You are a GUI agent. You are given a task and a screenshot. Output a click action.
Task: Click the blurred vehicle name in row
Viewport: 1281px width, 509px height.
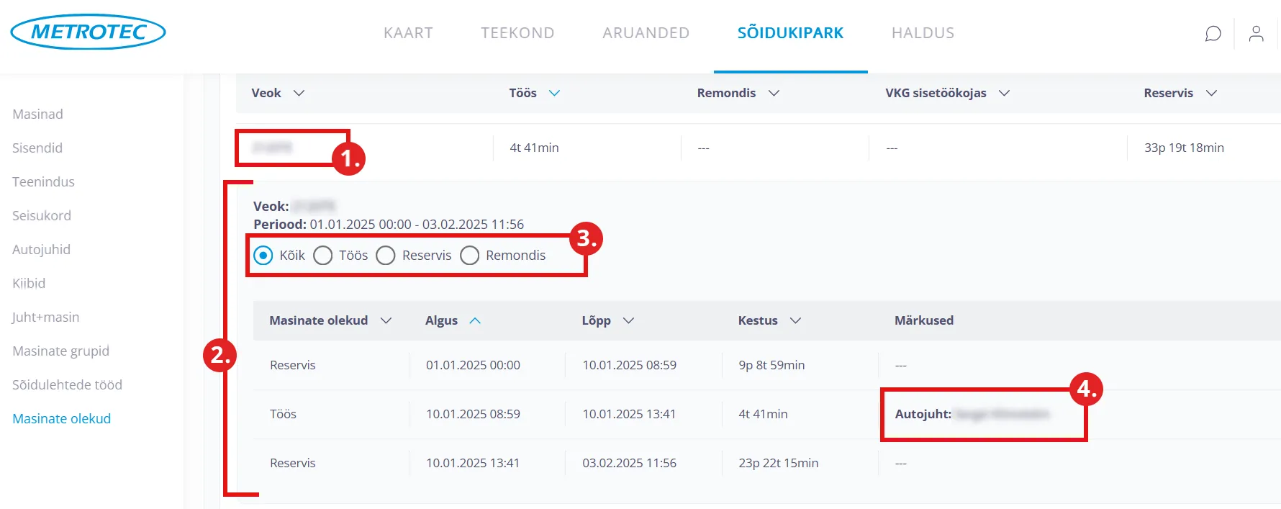pos(272,148)
